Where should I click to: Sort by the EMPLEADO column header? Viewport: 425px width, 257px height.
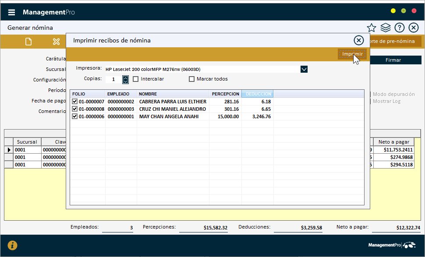pyautogui.click(x=121, y=94)
